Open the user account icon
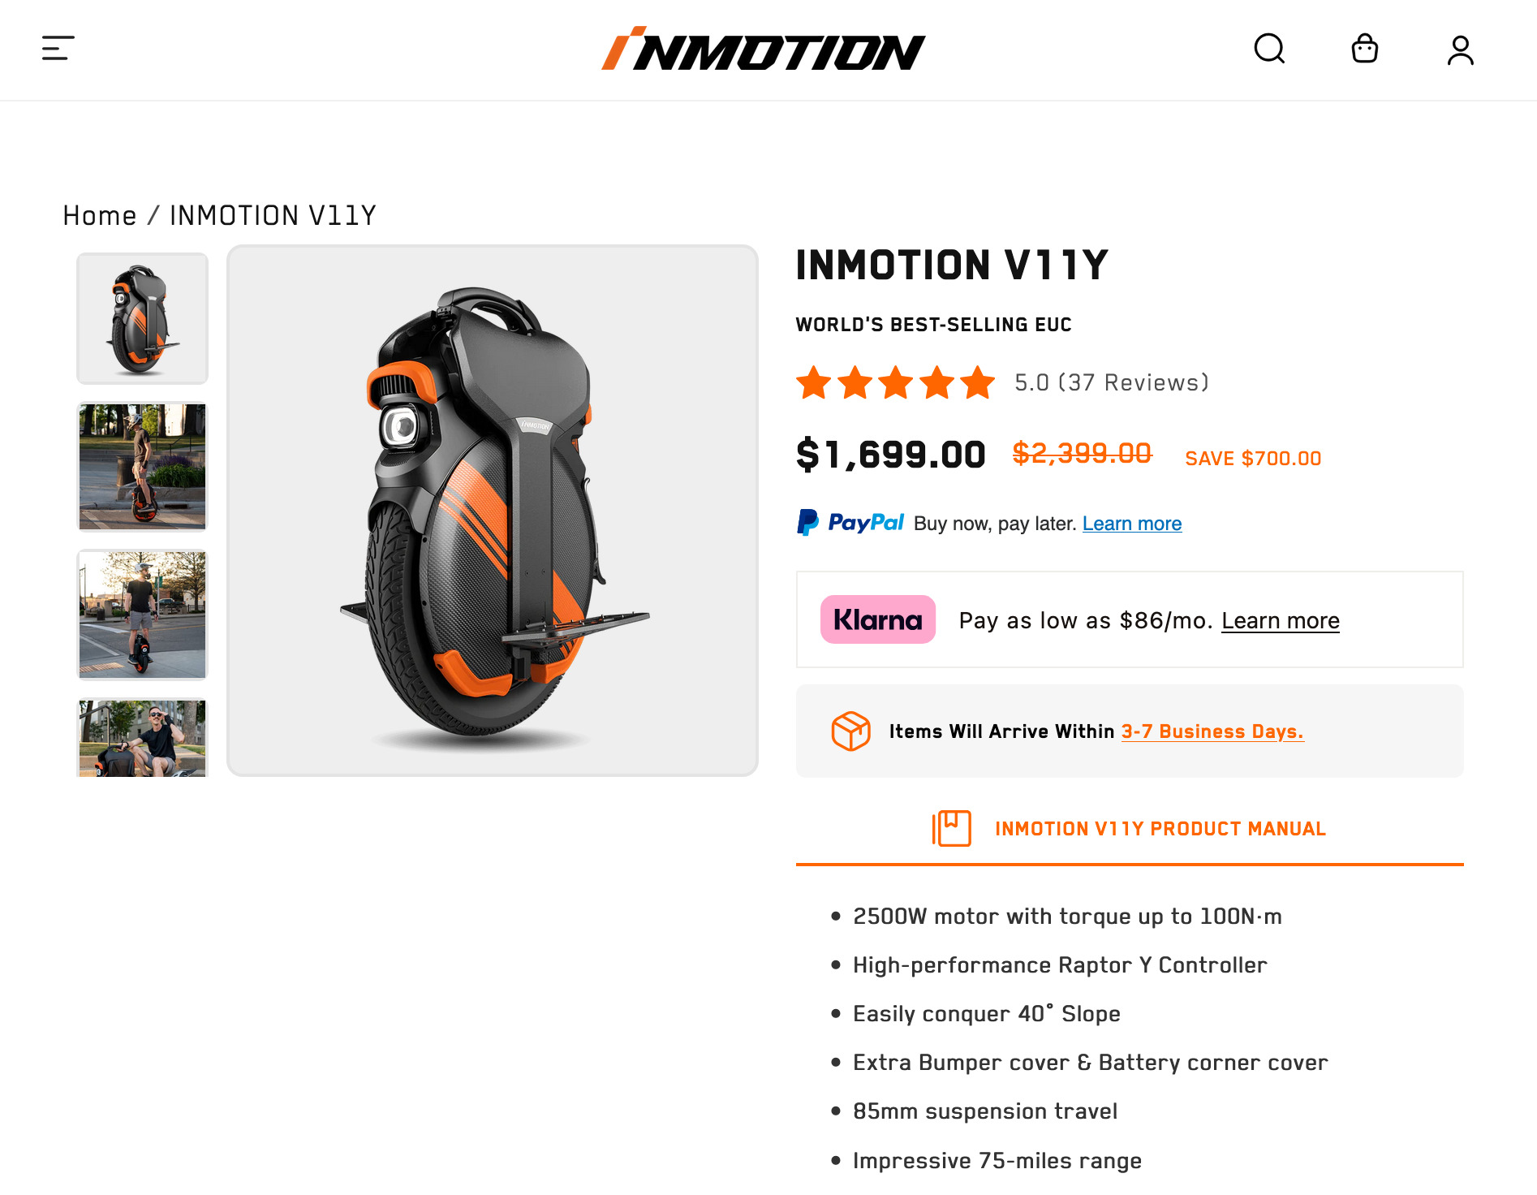 [x=1460, y=50]
